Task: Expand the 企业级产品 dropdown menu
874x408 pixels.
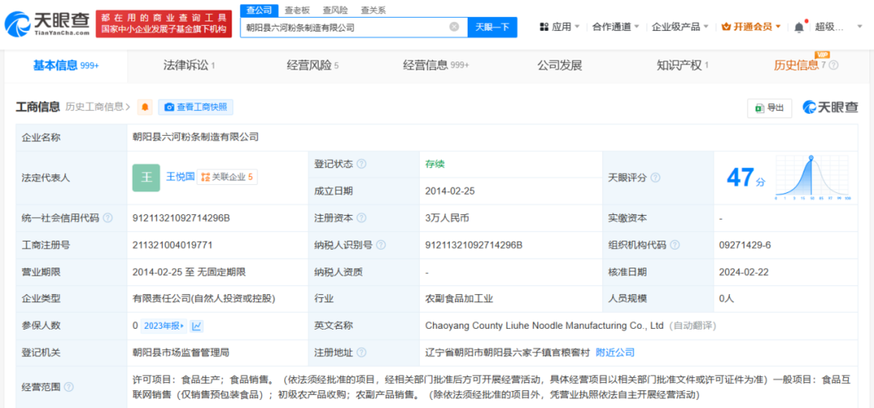Action: 681,27
